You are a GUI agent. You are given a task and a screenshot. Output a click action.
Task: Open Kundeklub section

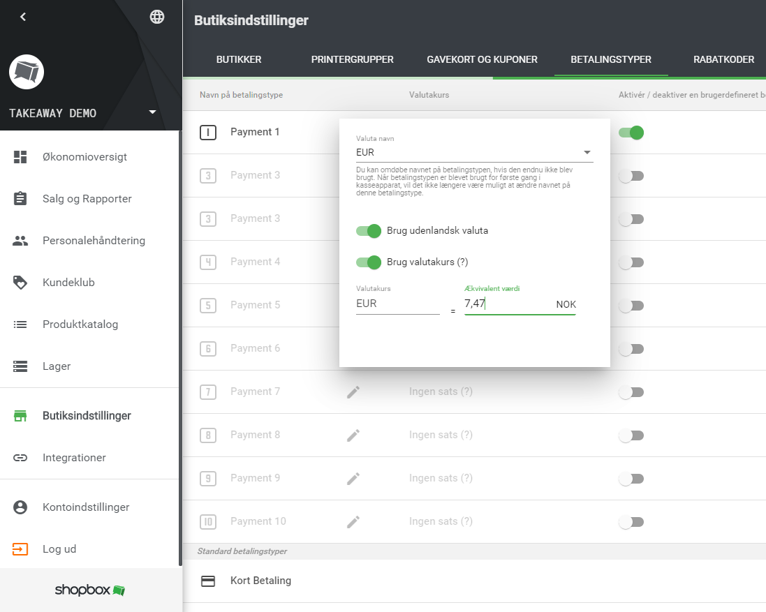(68, 283)
